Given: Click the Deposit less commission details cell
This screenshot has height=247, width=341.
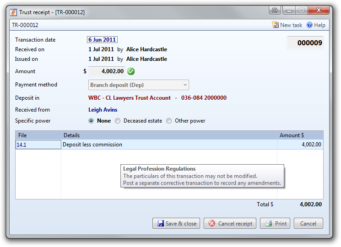Looking at the screenshot, I should point(169,145).
